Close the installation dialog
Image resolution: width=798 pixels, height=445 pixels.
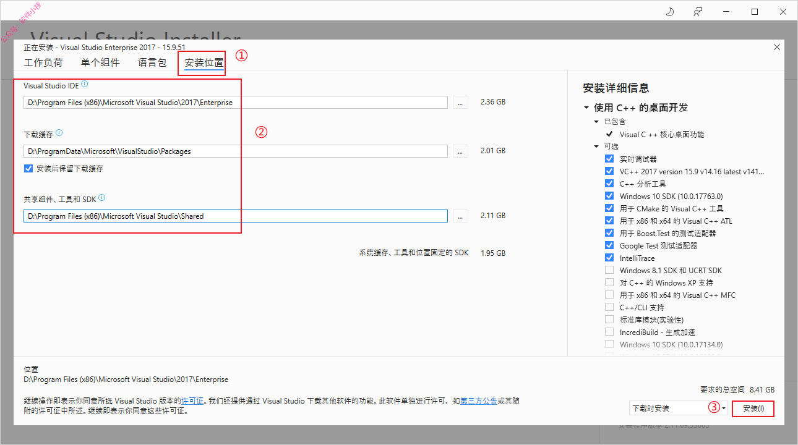pyautogui.click(x=777, y=47)
